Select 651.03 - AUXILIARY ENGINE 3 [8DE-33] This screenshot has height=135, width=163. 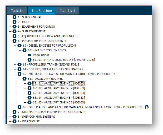[x=59, y=93]
